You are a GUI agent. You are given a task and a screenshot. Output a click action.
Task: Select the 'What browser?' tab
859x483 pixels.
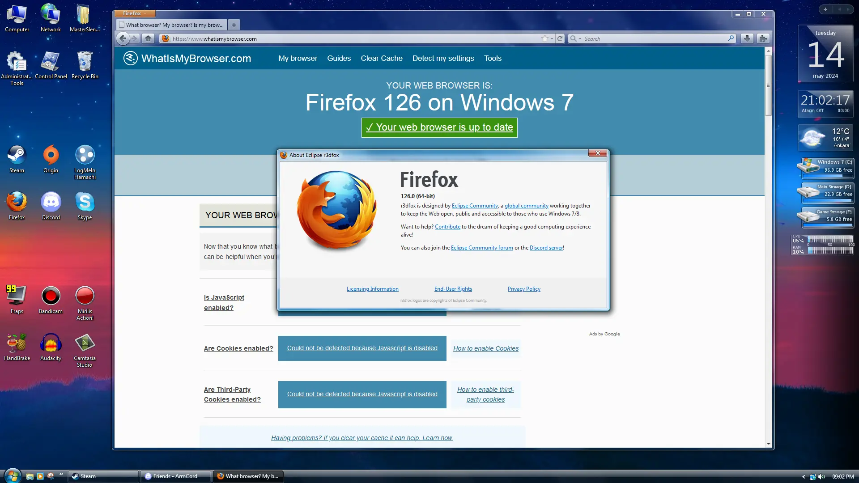(x=172, y=25)
